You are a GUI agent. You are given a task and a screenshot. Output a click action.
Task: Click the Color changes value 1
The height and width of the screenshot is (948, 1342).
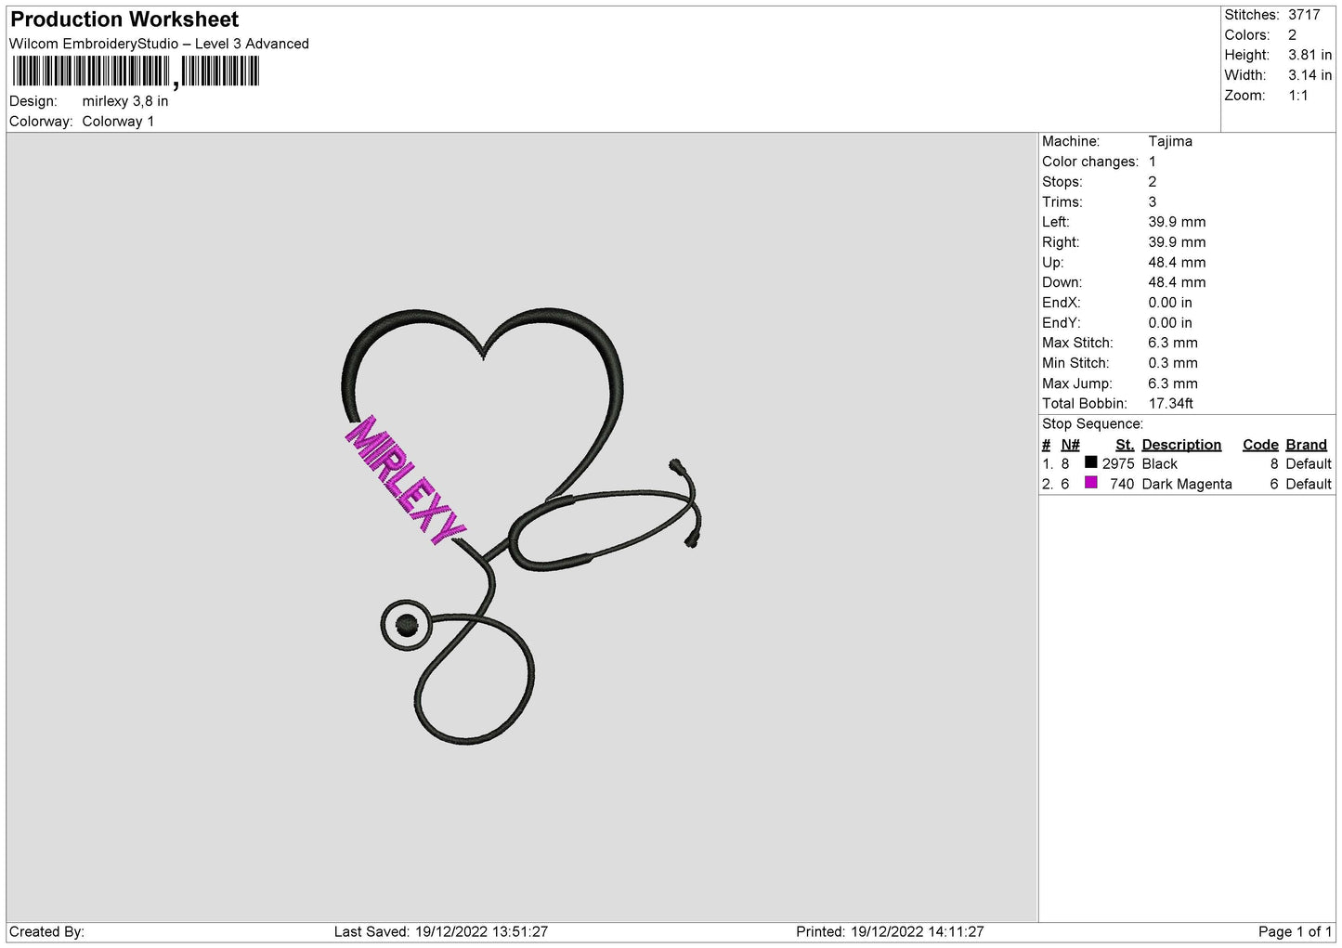point(1153,162)
